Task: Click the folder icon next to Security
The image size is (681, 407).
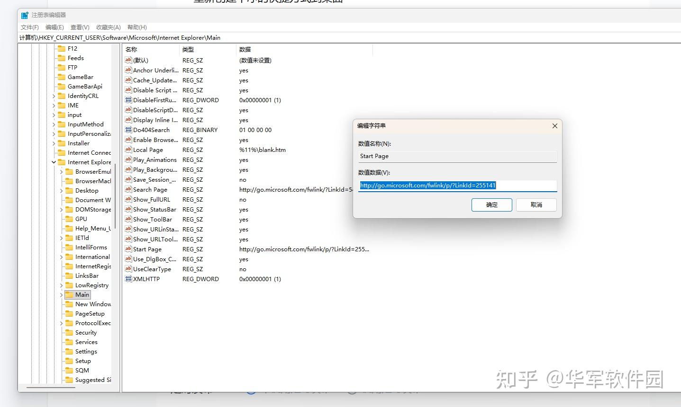Action: 69,332
